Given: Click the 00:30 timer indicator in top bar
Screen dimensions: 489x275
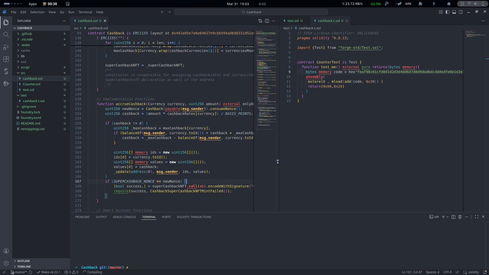Looking at the screenshot, I should pos(49,4).
